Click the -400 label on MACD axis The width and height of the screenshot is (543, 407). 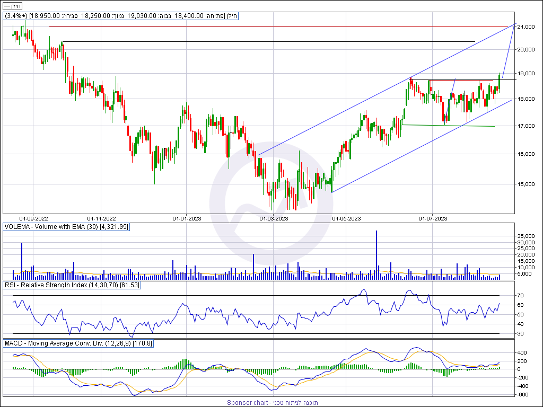522,386
